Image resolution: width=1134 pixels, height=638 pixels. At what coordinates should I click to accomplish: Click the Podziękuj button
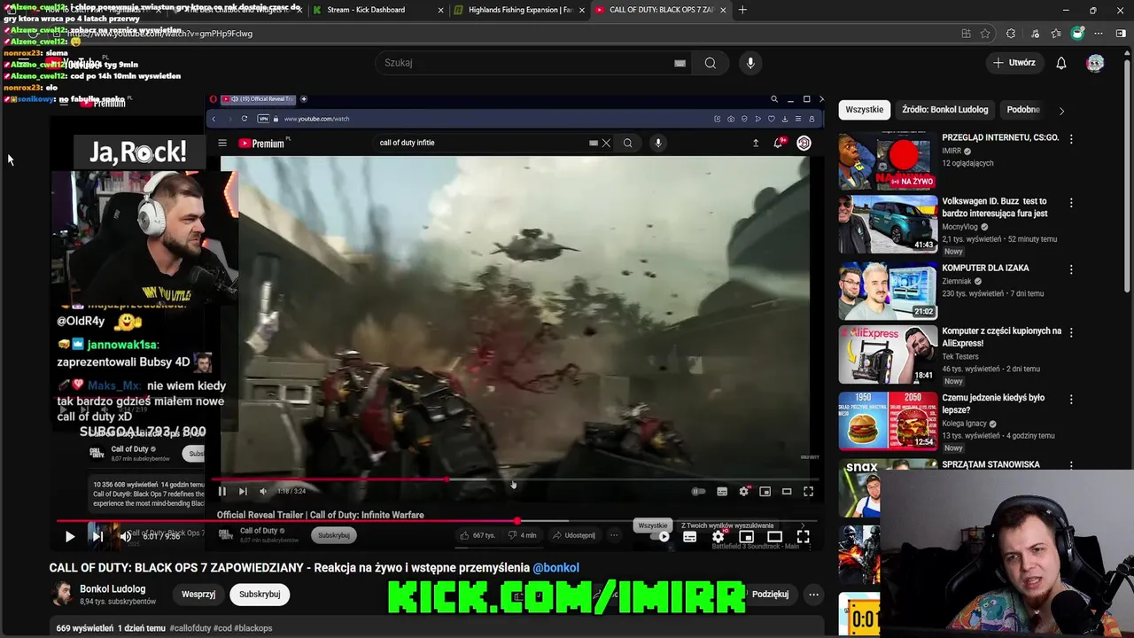coord(770,595)
